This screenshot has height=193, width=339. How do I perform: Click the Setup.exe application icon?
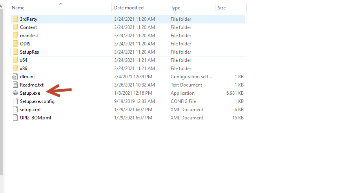tap(15, 93)
